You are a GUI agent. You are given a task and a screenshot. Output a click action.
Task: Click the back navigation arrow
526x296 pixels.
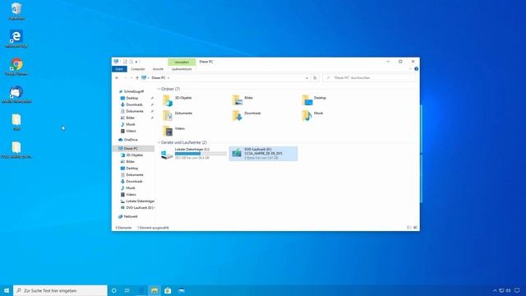point(117,78)
